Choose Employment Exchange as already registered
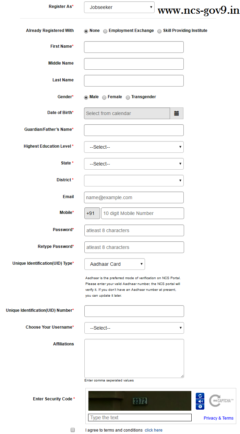This screenshot has width=240, height=434. tap(105, 31)
